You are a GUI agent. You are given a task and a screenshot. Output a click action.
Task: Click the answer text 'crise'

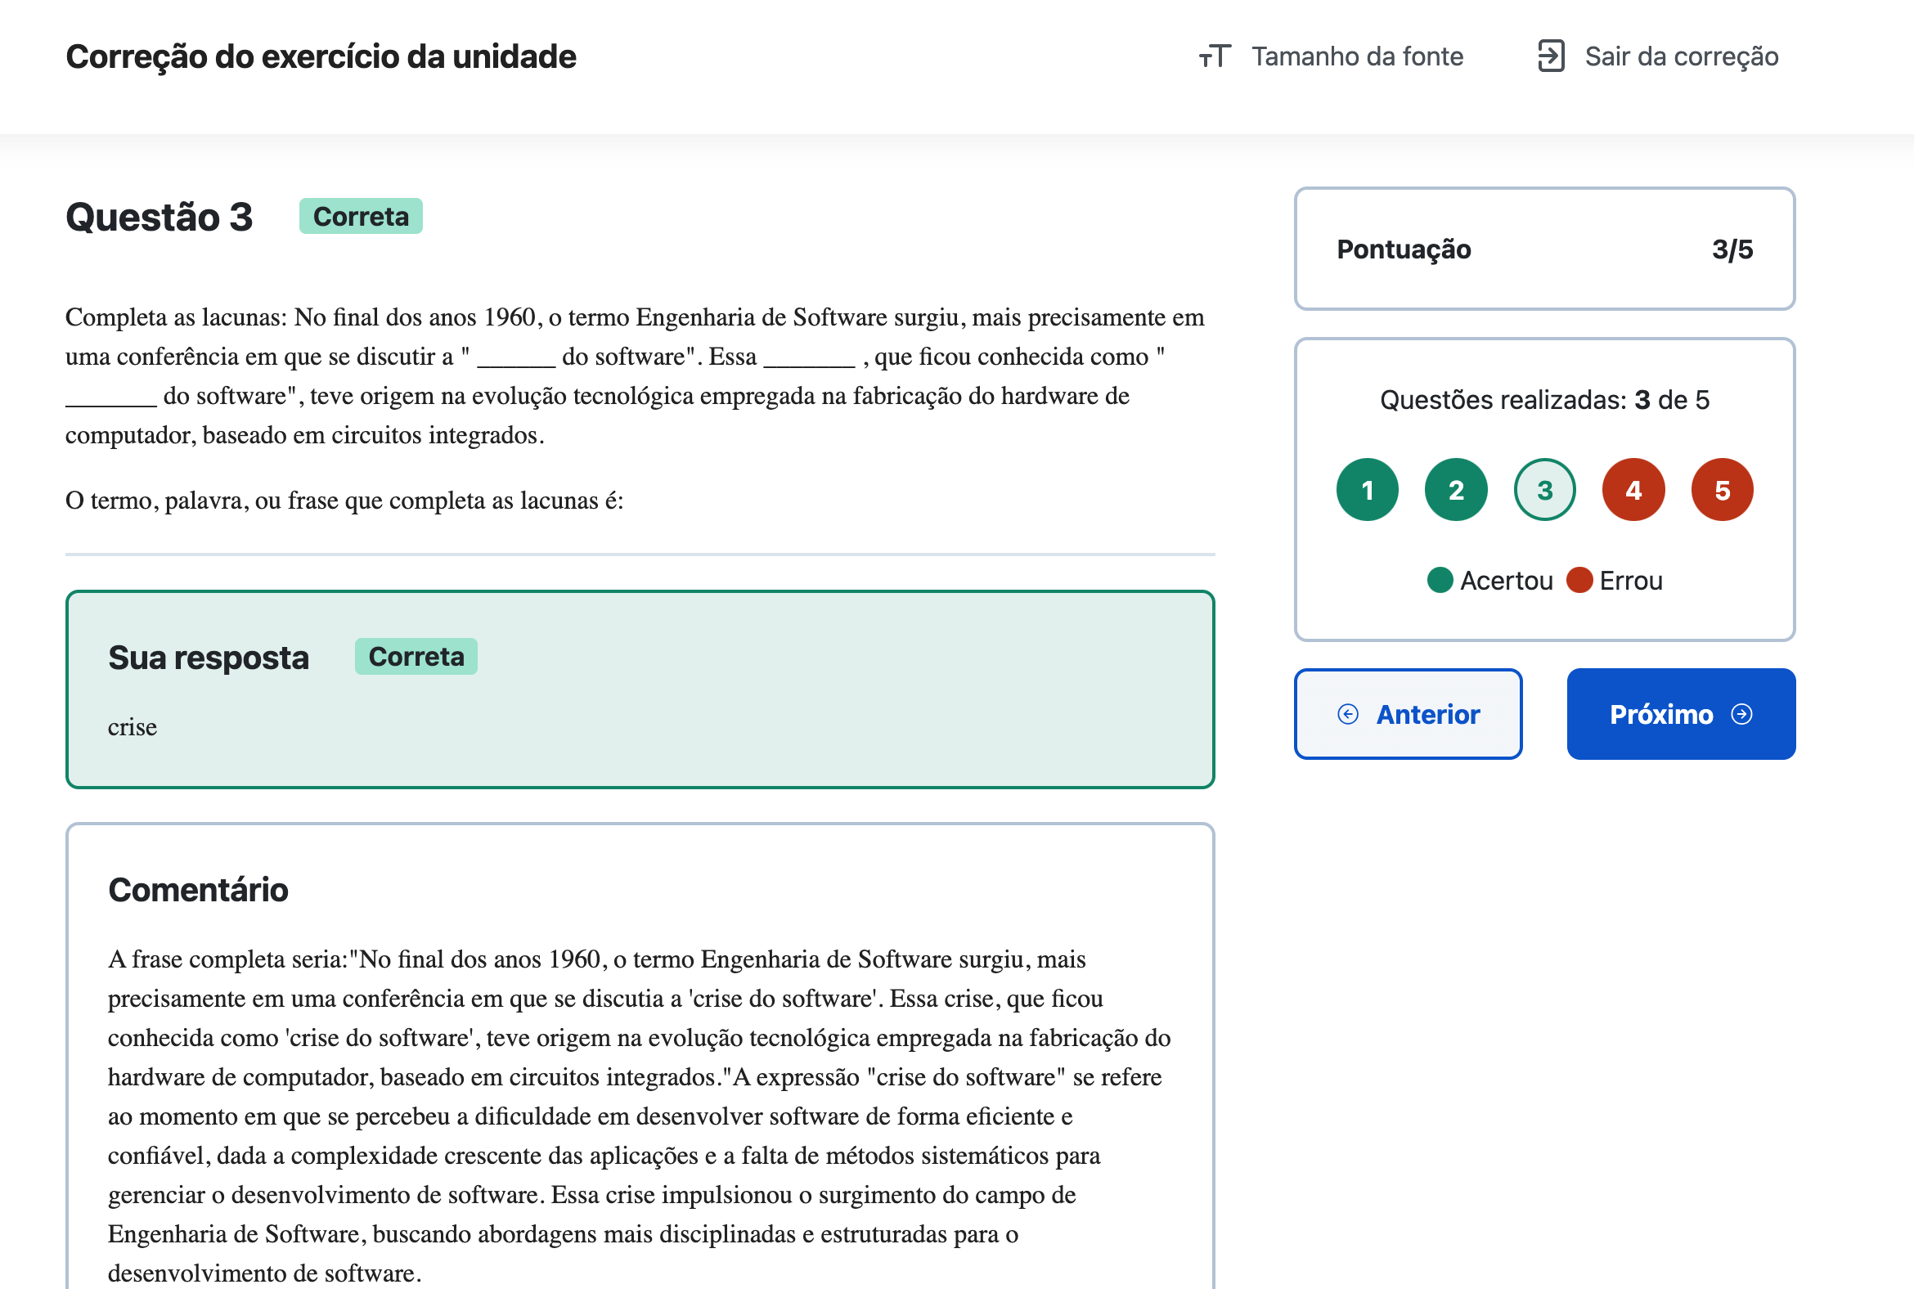pos(133,728)
